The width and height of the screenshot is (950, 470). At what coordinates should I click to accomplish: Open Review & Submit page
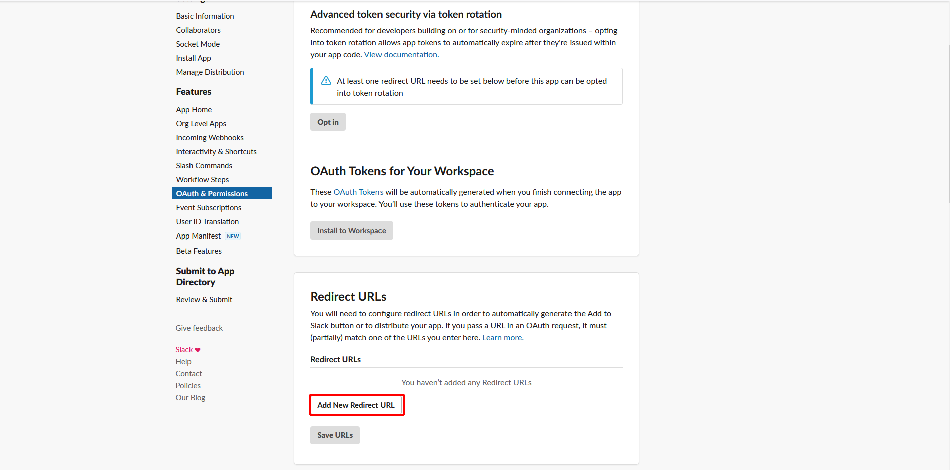pos(204,299)
